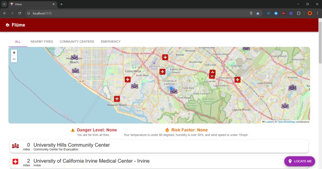Click the people icon in University Hills row

(16, 146)
